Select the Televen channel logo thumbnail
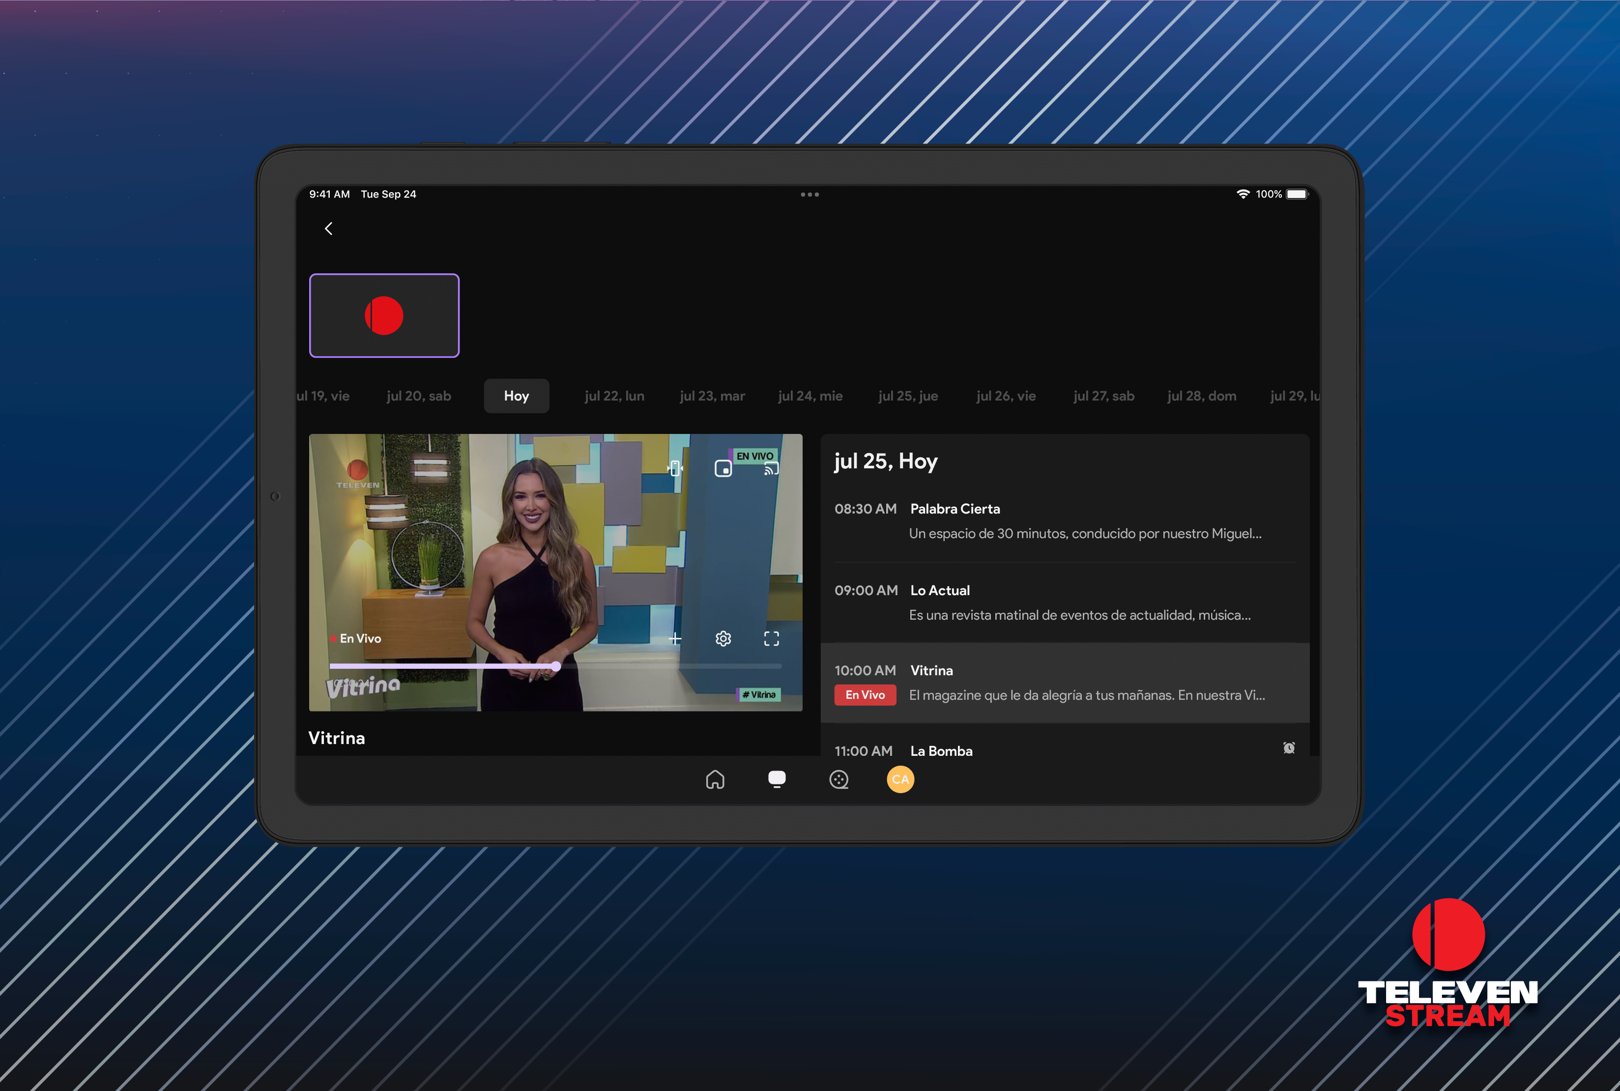Image resolution: width=1620 pixels, height=1091 pixels. [384, 315]
